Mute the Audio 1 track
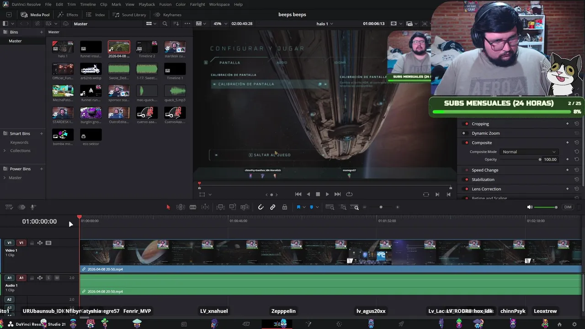The width and height of the screenshot is (585, 329). point(57,278)
